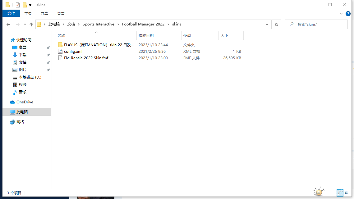Open 本地磁盘 (D:) in the navigation pane
This screenshot has width=354, height=199.
[30, 77]
